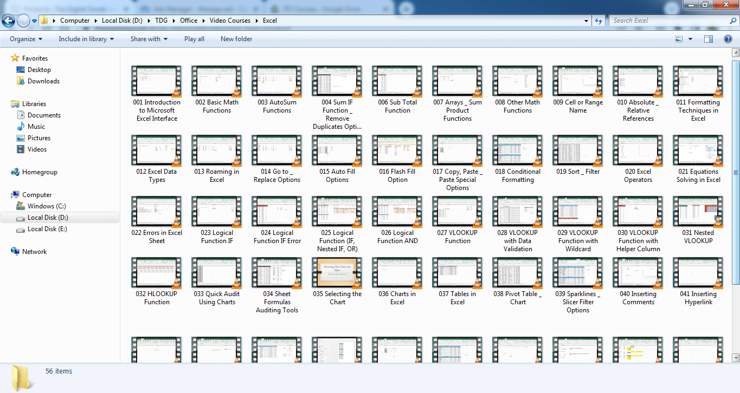Viewport: 740px width, 393px height.
Task: Click the Back navigation arrow button
Action: [x=9, y=21]
